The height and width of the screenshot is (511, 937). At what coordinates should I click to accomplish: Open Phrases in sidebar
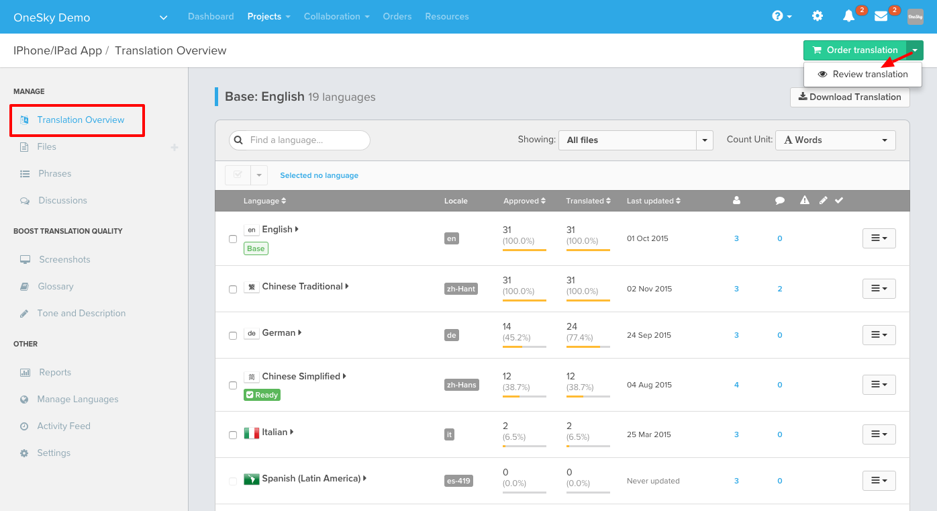coord(54,174)
